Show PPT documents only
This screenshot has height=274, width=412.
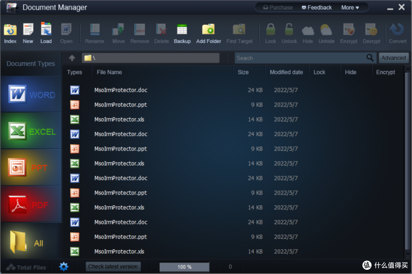(x=31, y=168)
